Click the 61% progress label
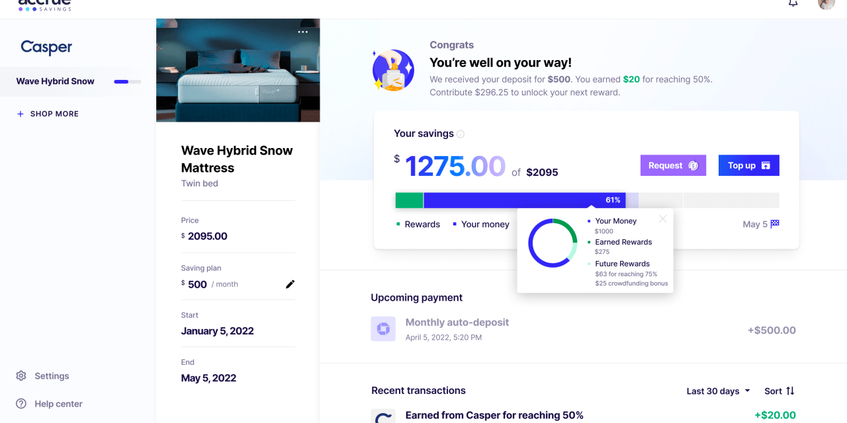The height and width of the screenshot is (423, 847). click(x=613, y=200)
